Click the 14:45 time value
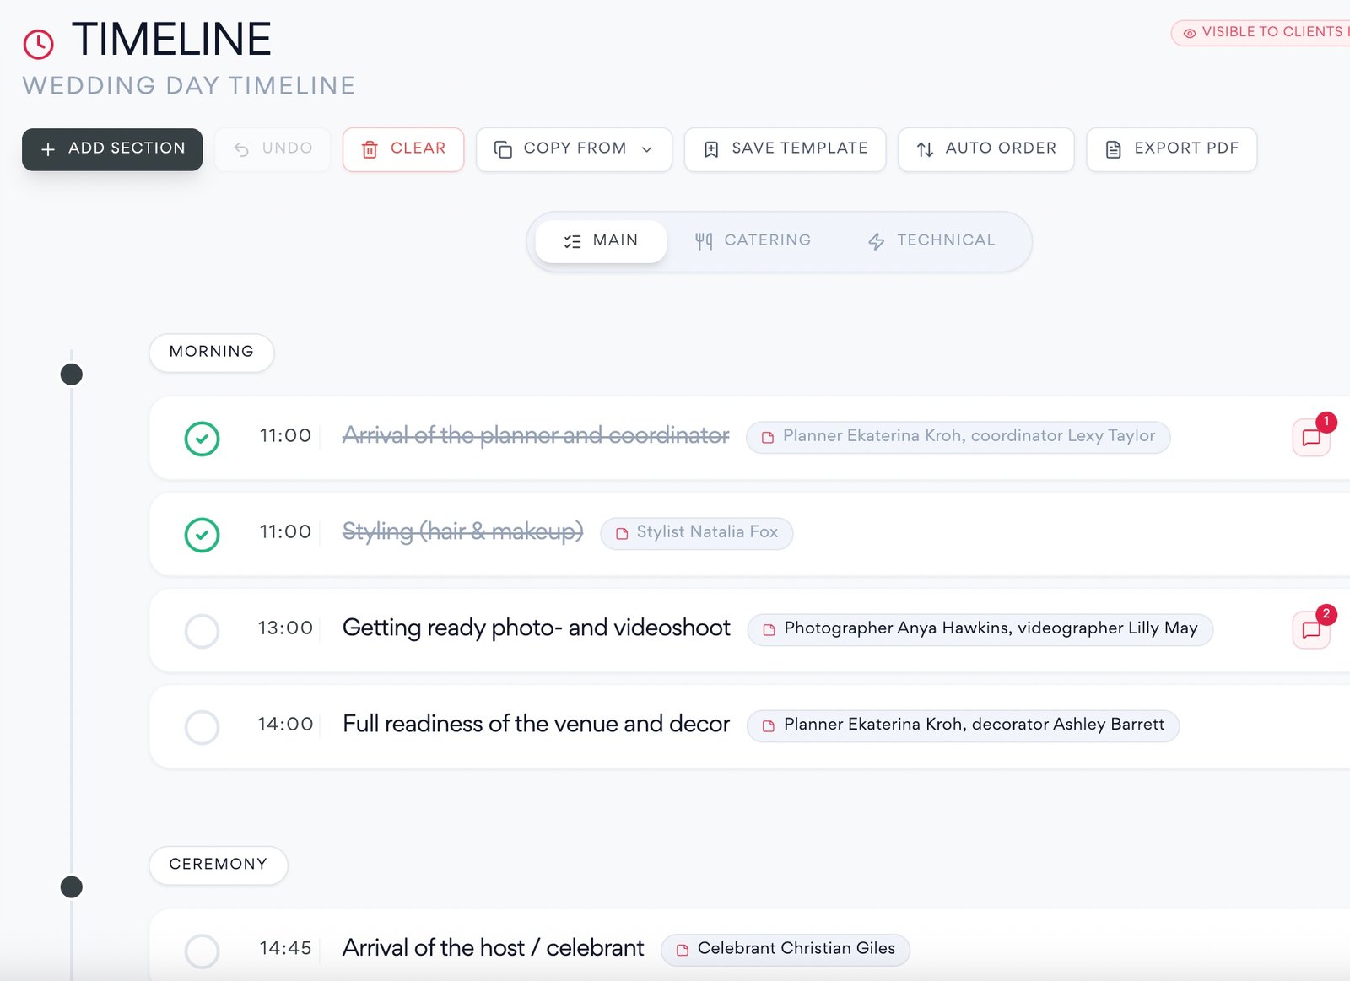Image resolution: width=1350 pixels, height=981 pixels. (285, 949)
